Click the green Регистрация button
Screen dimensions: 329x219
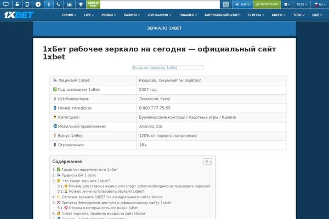(266, 4)
